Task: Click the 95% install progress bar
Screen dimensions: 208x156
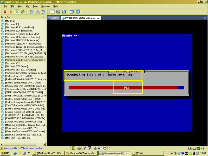Action: click(x=126, y=88)
